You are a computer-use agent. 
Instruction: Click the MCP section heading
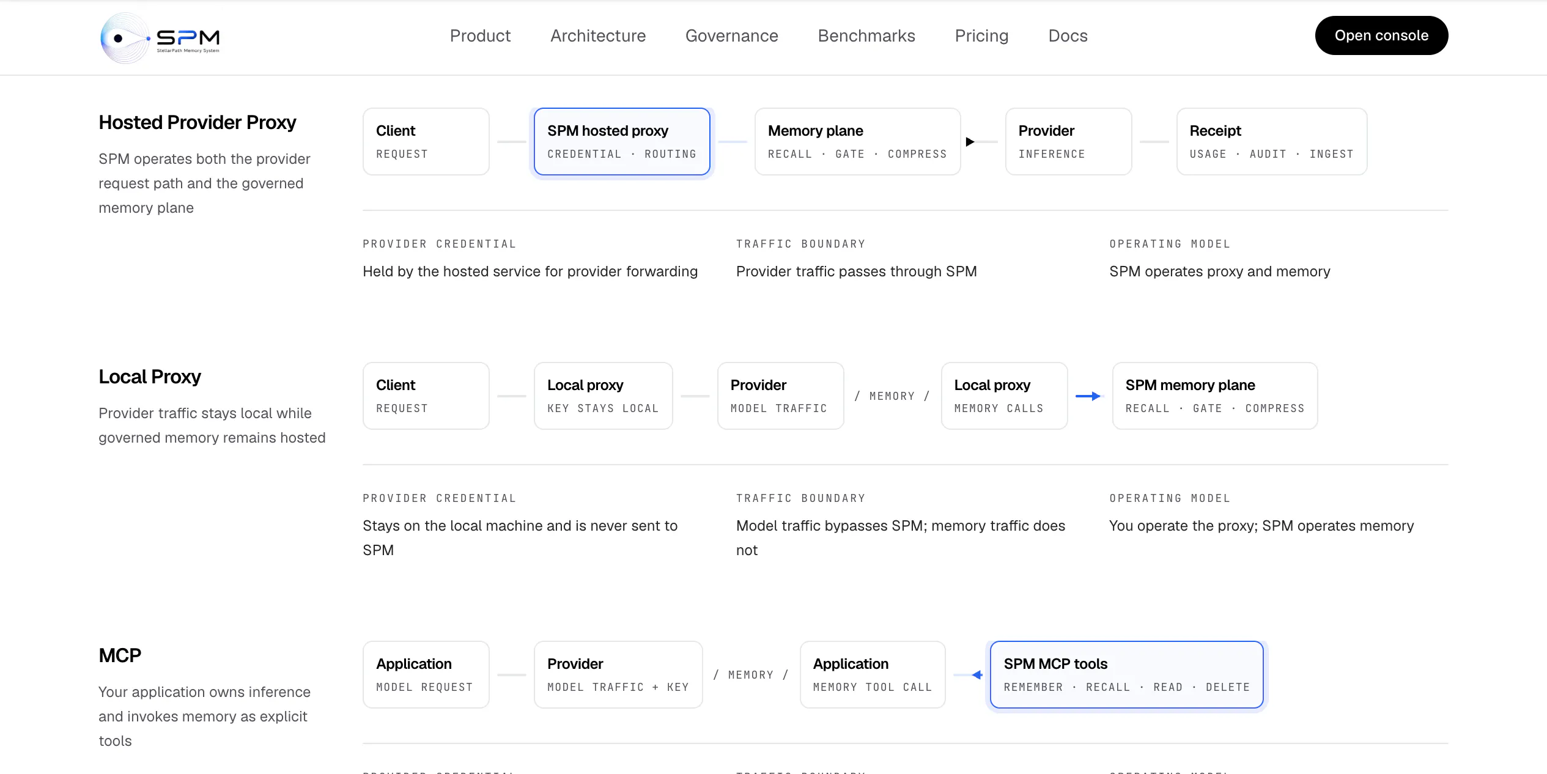120,655
